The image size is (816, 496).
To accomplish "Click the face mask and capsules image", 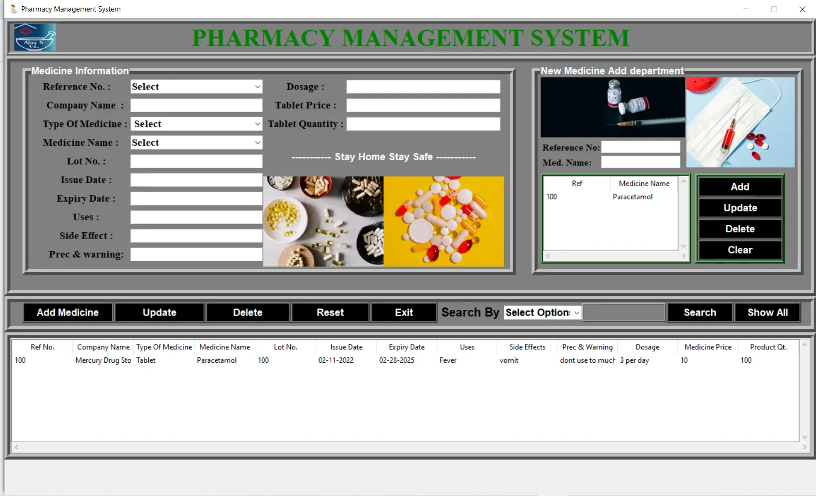I will (x=740, y=122).
